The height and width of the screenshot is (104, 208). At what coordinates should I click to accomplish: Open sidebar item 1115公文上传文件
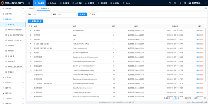(x=13, y=40)
